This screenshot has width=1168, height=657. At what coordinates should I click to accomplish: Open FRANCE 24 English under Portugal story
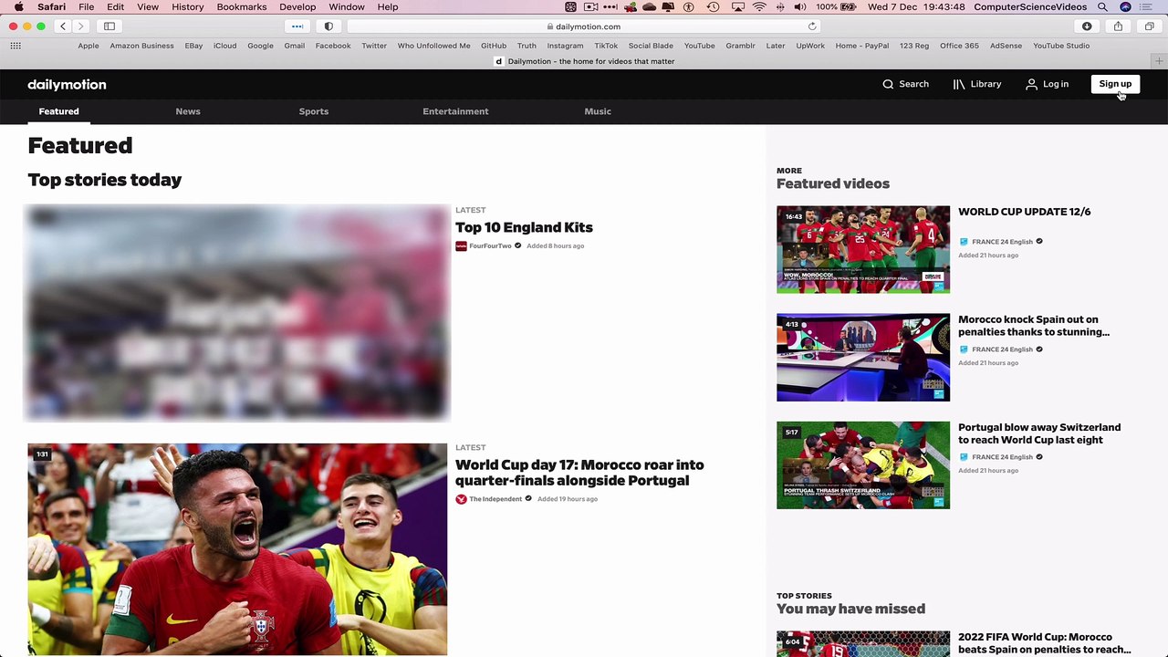[1002, 457]
